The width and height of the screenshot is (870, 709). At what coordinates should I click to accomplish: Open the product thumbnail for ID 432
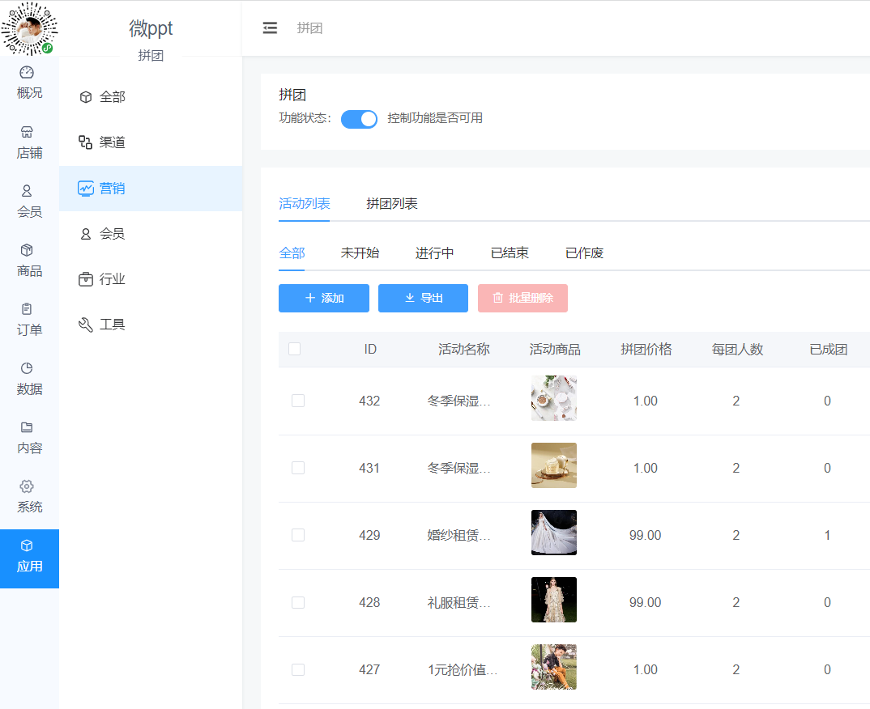point(554,398)
